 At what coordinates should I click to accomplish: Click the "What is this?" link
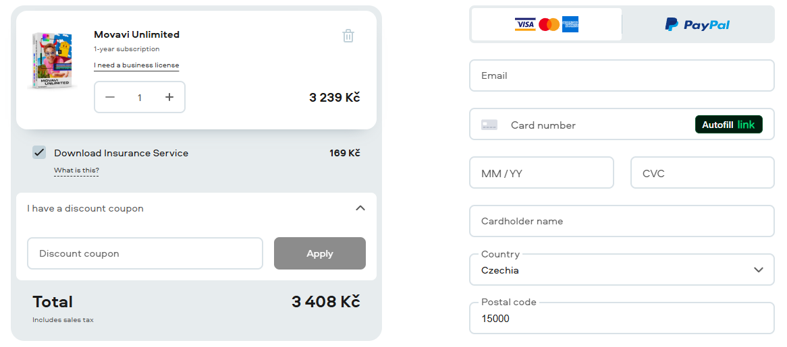click(76, 170)
